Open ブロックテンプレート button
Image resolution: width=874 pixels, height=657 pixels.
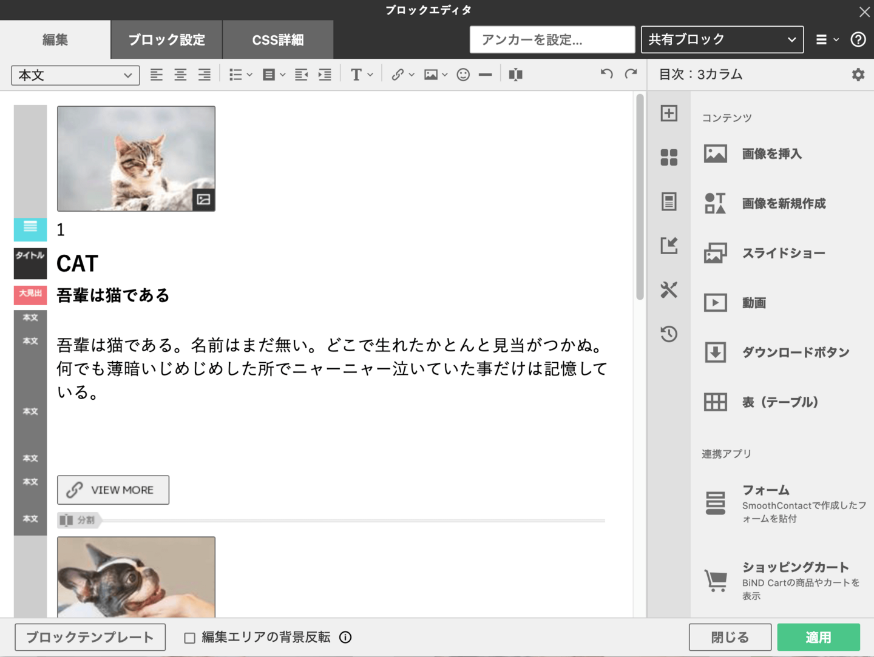(x=90, y=637)
